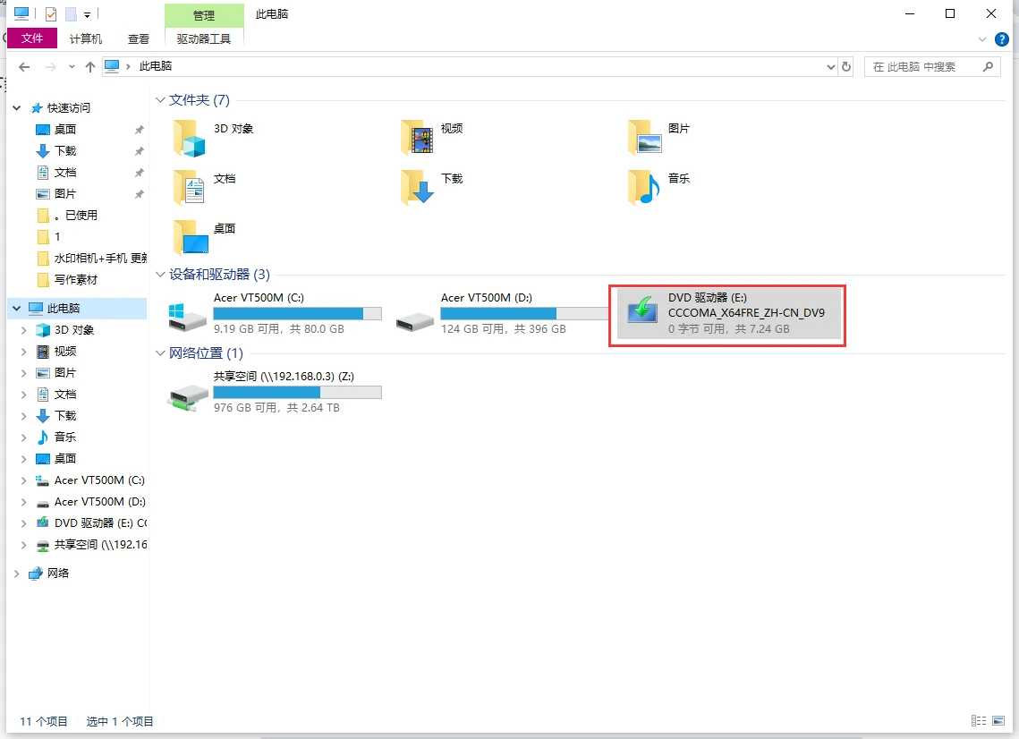Viewport: 1019px width, 739px height.
Task: Click the help question mark button
Action: pyautogui.click(x=1001, y=38)
